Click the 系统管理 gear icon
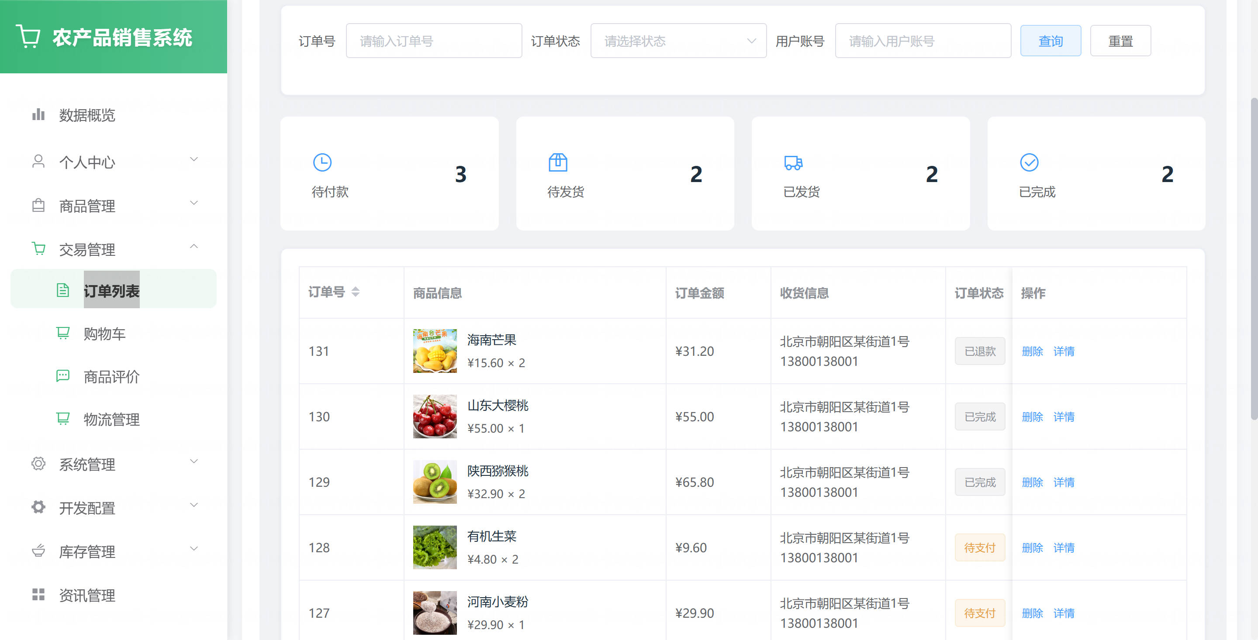This screenshot has width=1258, height=640. [x=38, y=464]
